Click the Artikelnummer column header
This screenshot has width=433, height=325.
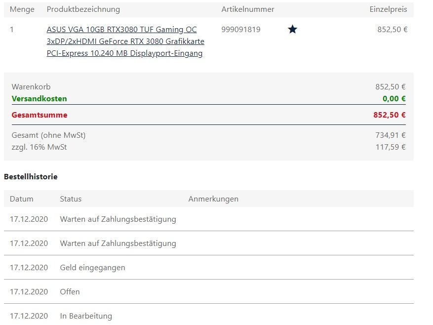click(248, 9)
